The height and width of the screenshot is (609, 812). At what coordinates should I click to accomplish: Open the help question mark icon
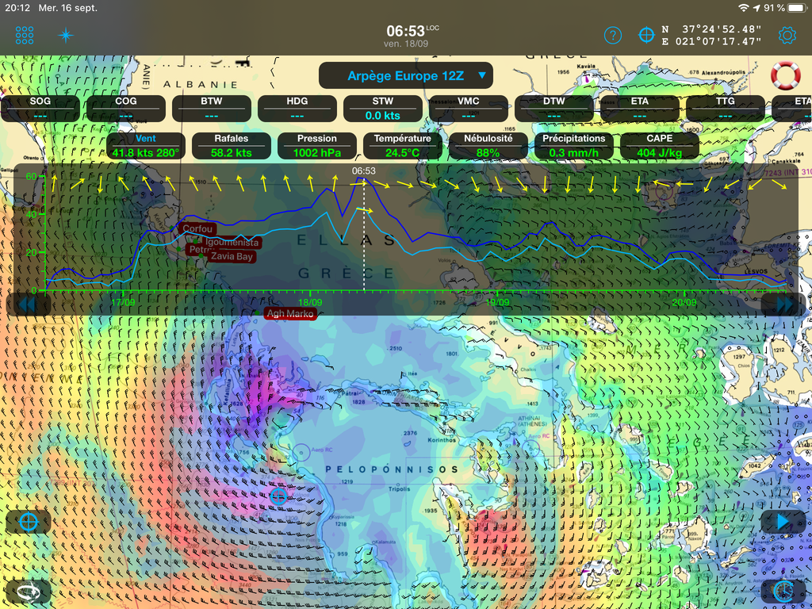(x=613, y=35)
